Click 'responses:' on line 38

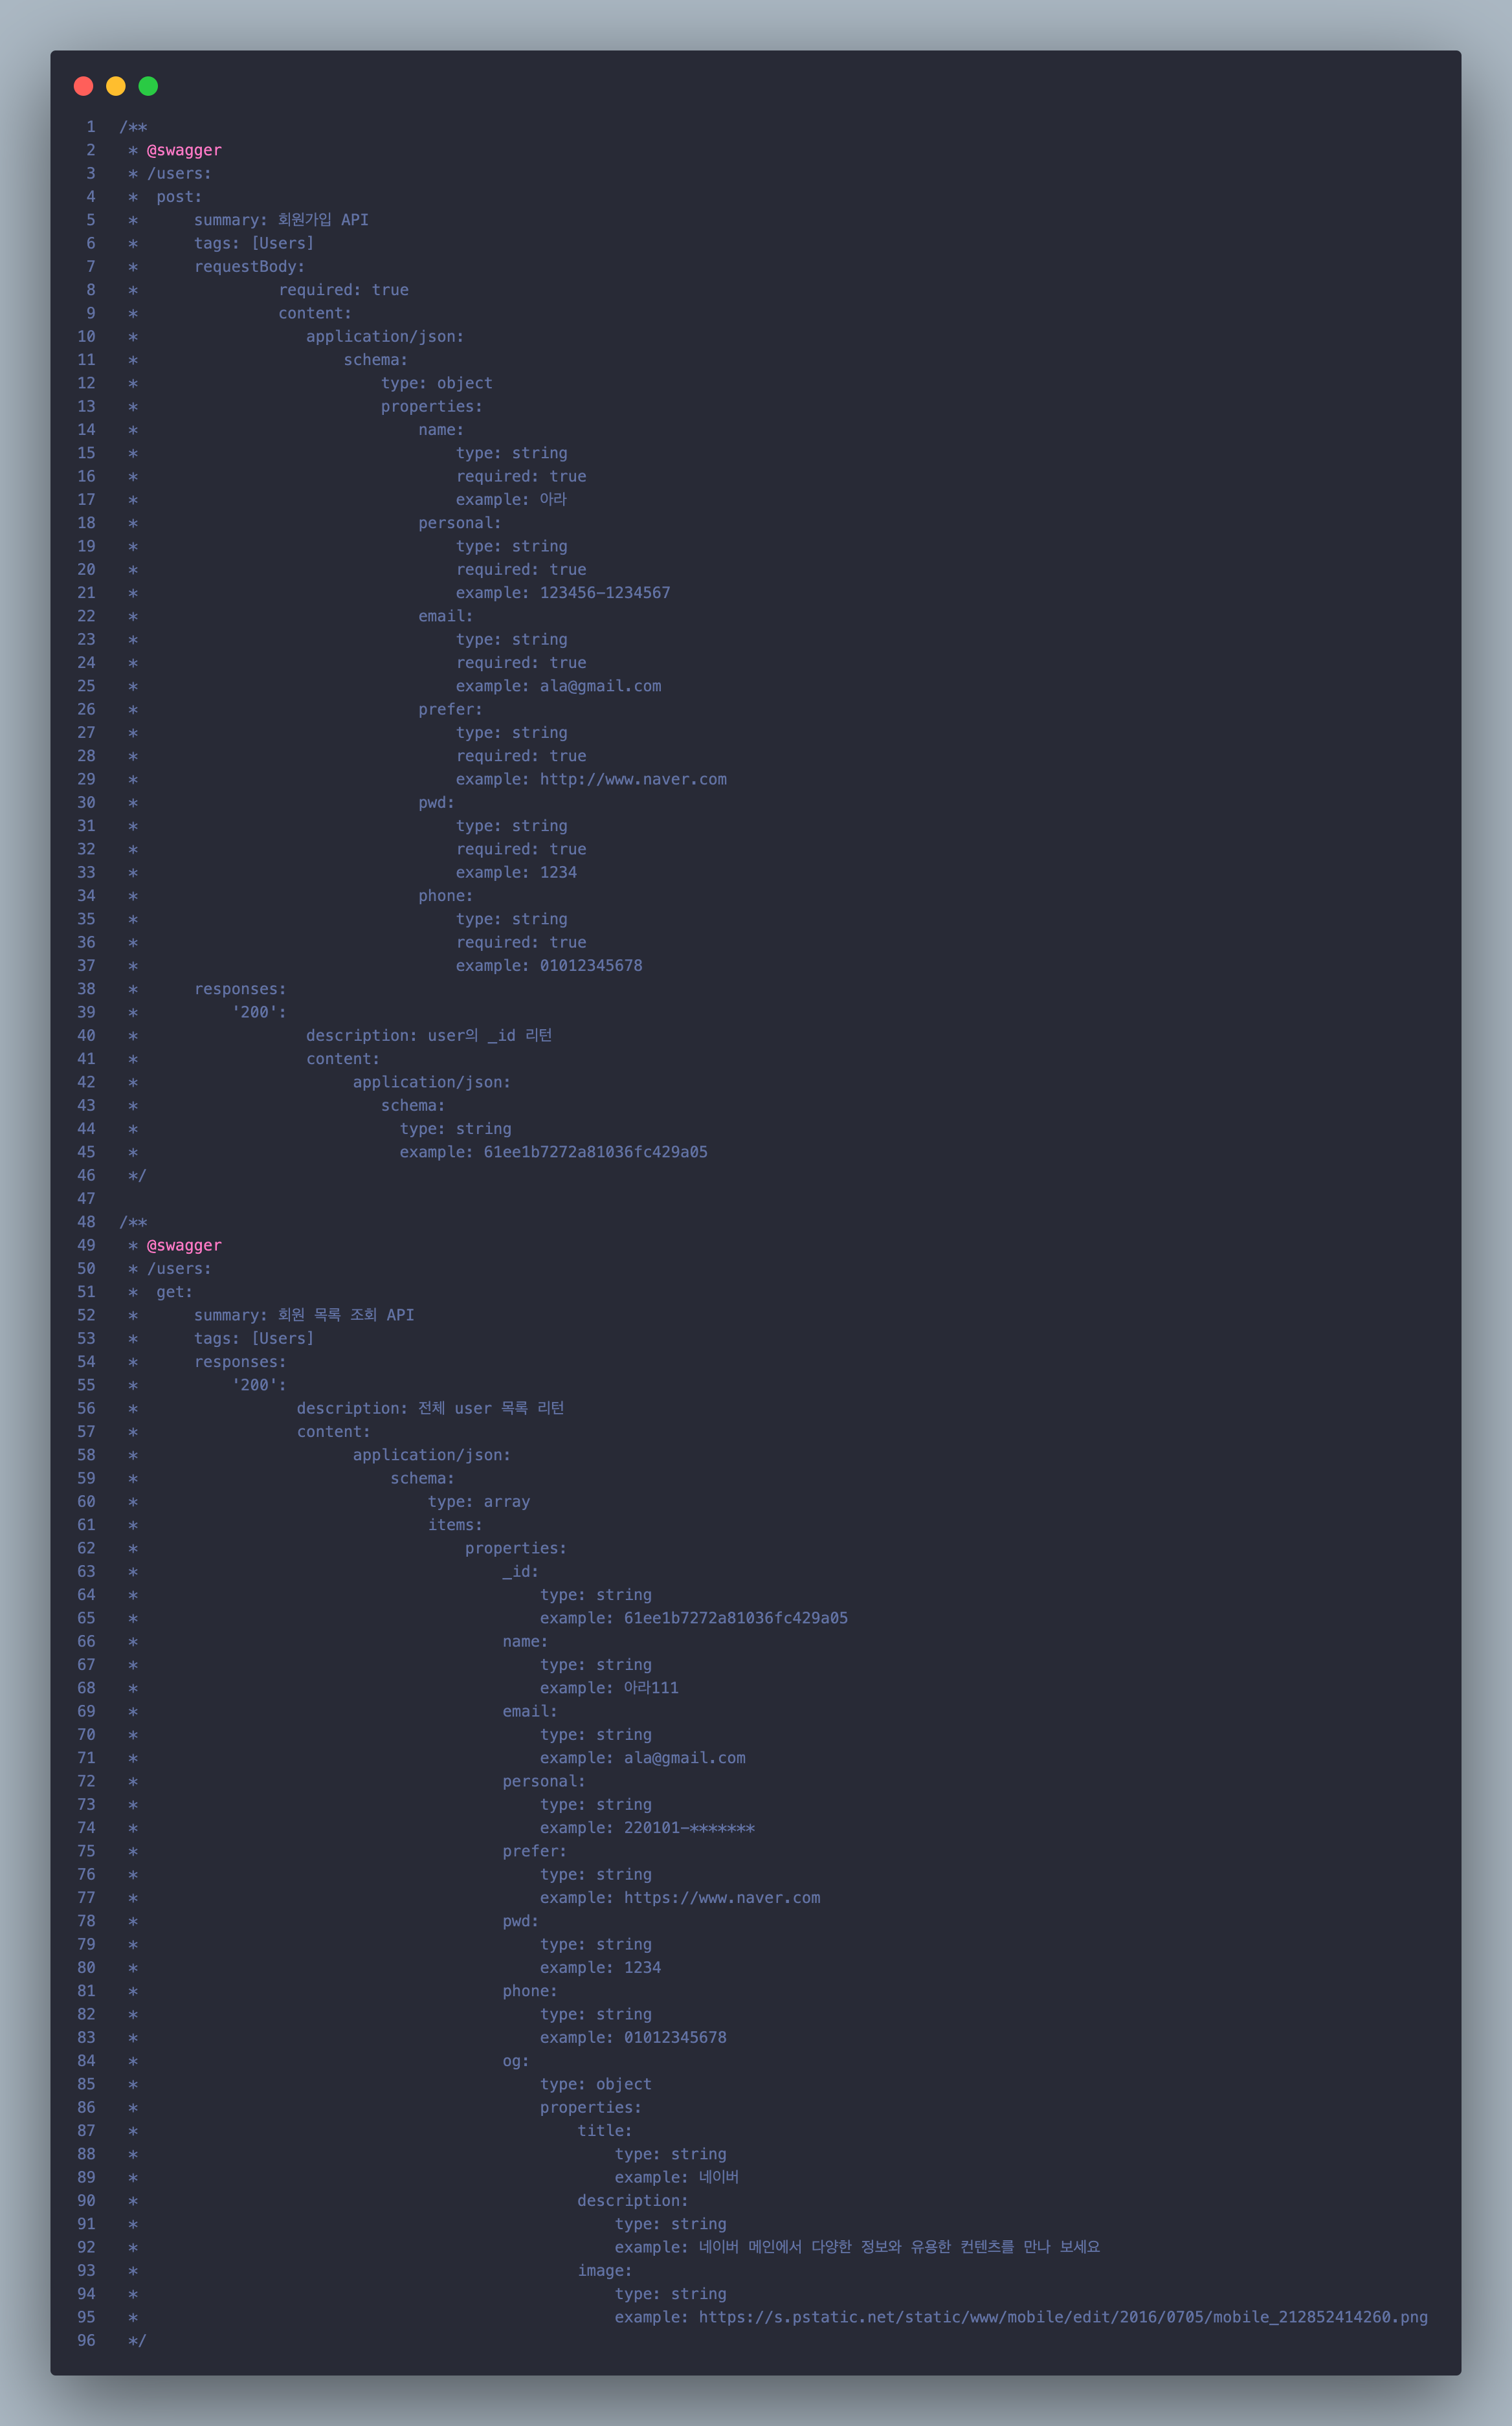240,989
